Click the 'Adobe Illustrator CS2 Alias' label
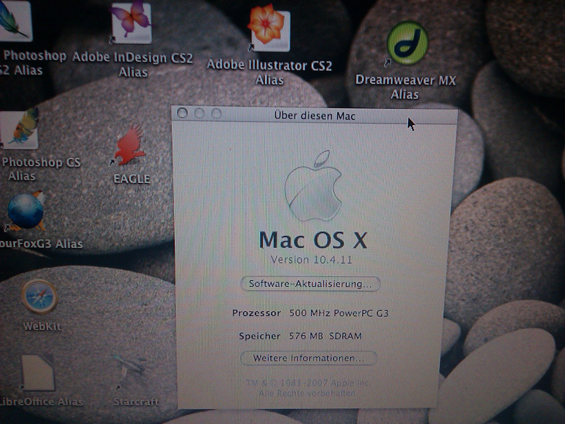The image size is (565, 424). pyautogui.click(x=269, y=72)
